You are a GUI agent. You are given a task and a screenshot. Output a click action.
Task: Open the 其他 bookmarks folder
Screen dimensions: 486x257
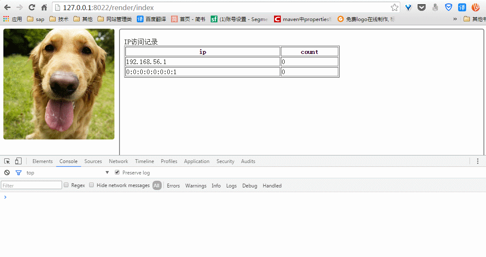tap(83, 19)
